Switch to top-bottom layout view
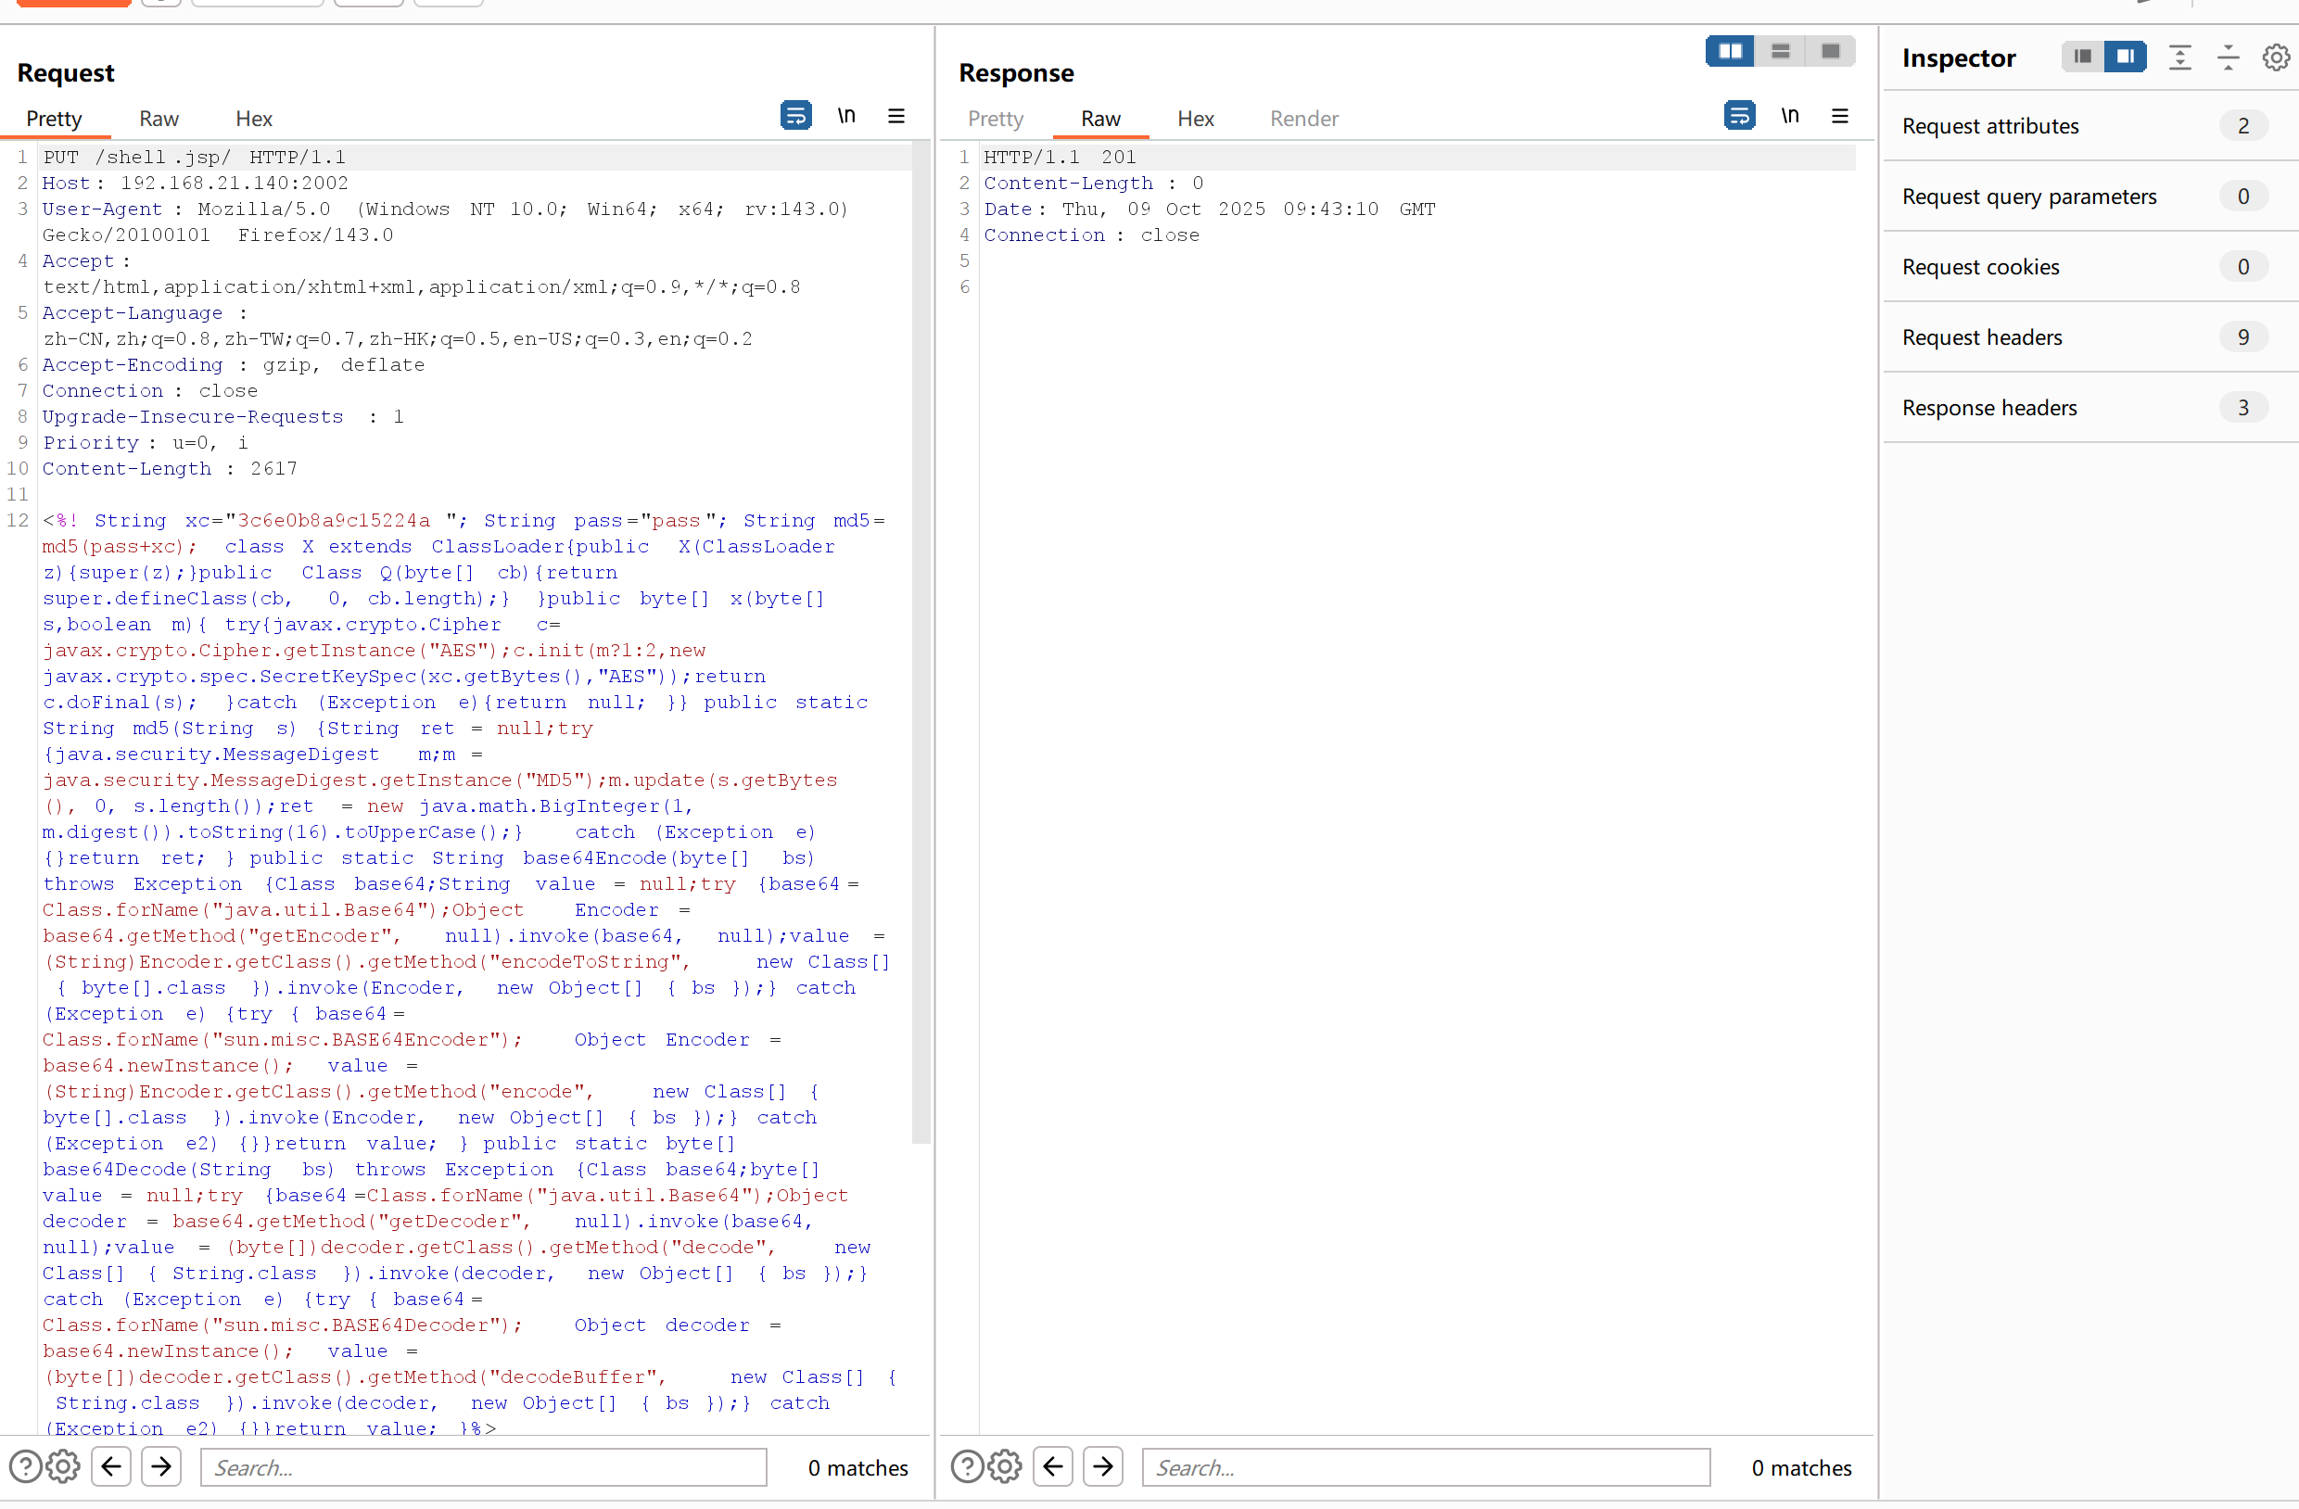Screen dimensions: 2299x1509 pos(1780,51)
